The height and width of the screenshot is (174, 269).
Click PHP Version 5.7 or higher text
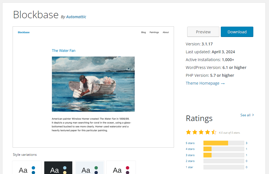pyautogui.click(x=210, y=75)
